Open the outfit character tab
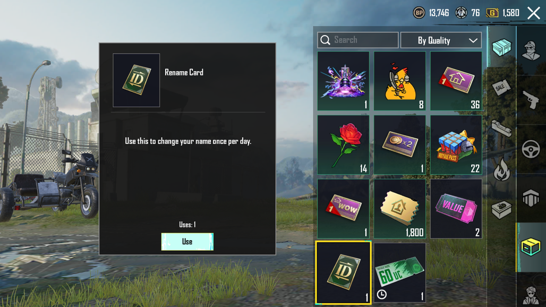This screenshot has width=546, height=307. point(531,50)
